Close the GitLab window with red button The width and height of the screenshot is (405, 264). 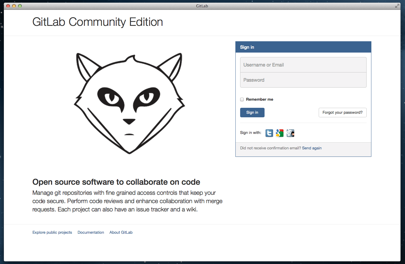point(8,6)
